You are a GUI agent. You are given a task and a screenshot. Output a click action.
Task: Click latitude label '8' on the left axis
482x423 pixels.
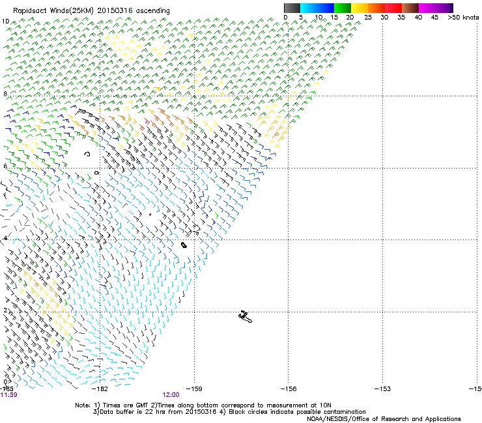(5, 94)
